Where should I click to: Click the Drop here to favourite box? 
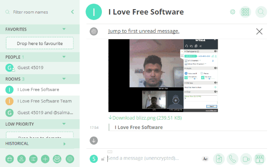coord(40,43)
